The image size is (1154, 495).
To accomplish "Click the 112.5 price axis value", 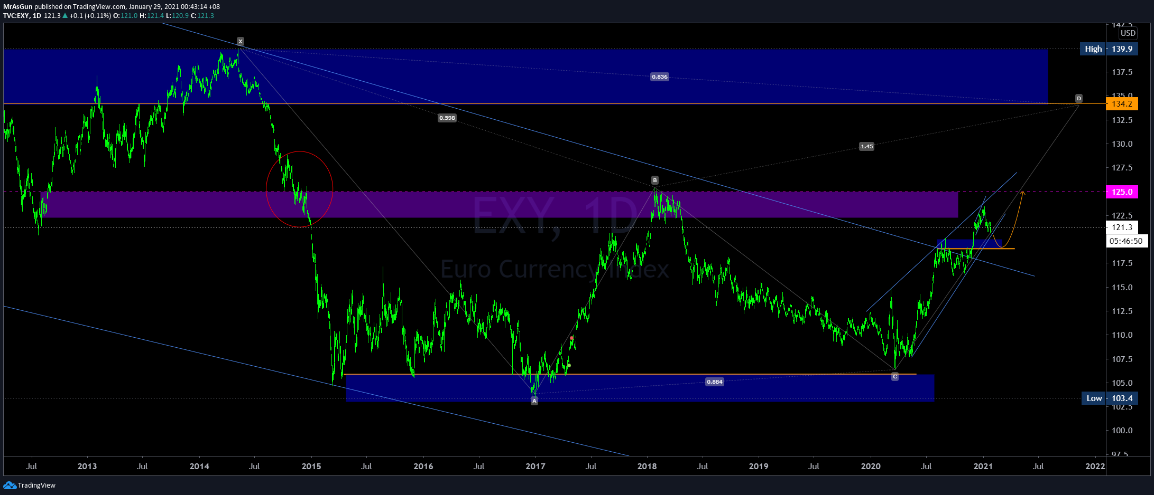I will click(1122, 311).
